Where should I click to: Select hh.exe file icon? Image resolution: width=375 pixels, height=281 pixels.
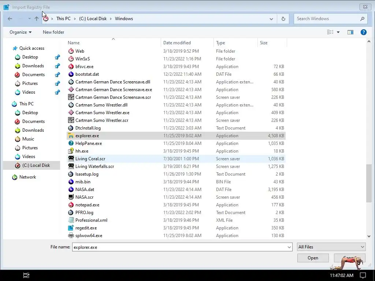click(71, 151)
